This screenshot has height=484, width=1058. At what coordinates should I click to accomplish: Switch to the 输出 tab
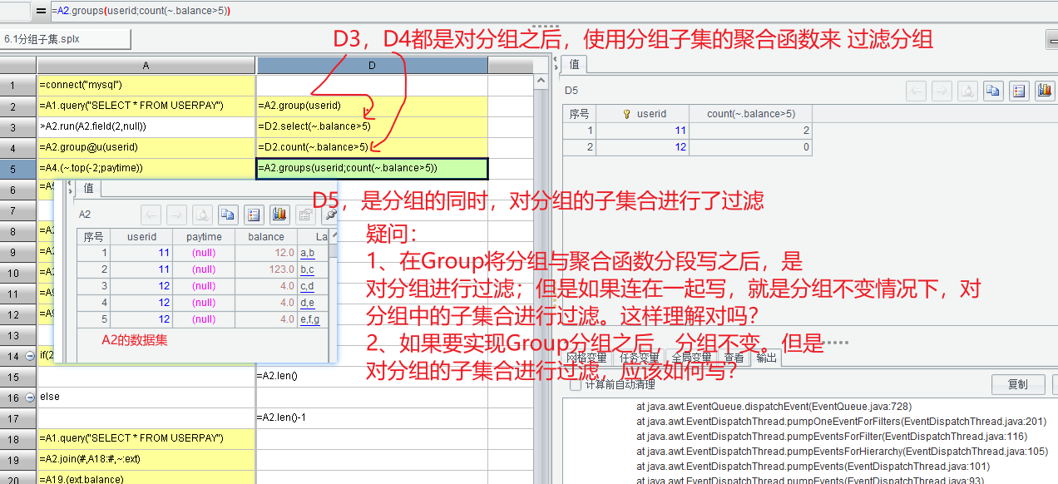pos(766,358)
